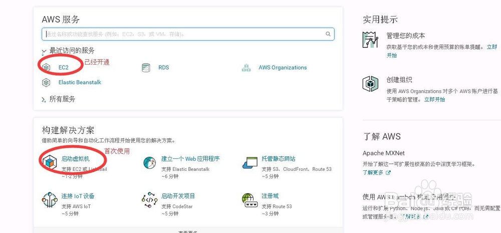
Task: Click 立即开始 under 创建组织
Action: (x=434, y=99)
